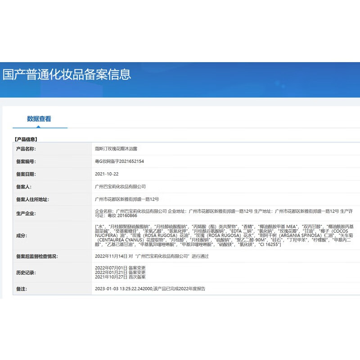Click the 【产品信息】 section heading

(26, 139)
